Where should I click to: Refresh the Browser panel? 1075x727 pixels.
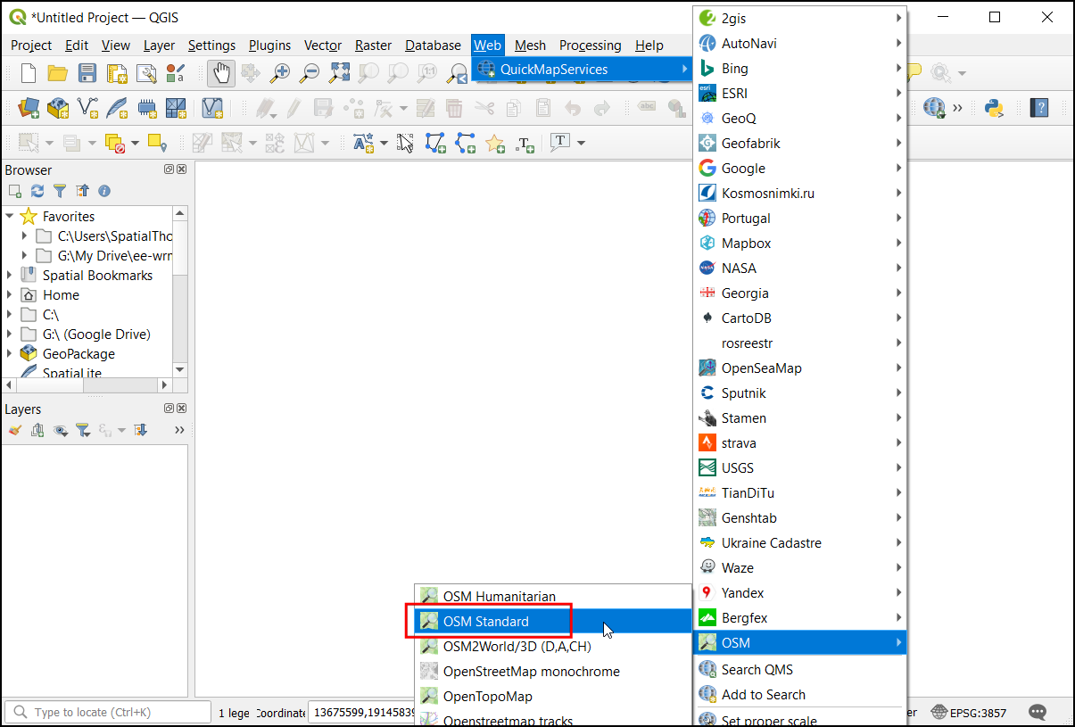(37, 191)
